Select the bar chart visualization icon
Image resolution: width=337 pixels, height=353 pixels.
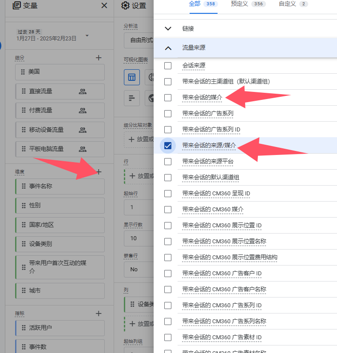pyautogui.click(x=132, y=98)
